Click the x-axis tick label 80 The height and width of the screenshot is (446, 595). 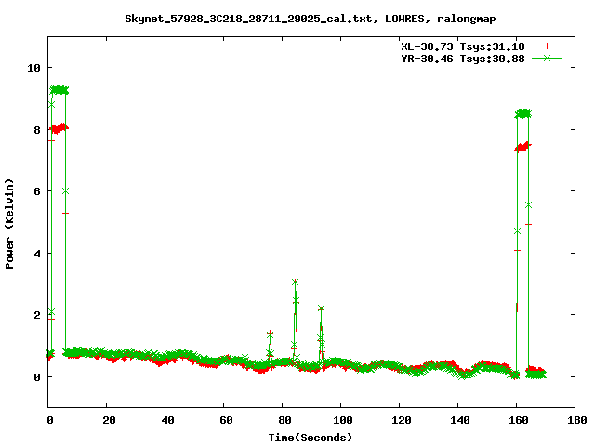[284, 420]
